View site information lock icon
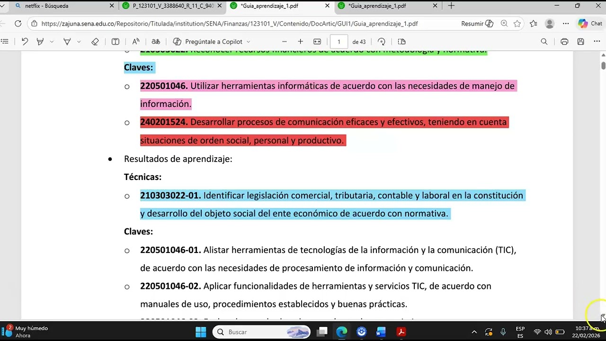The image size is (606, 341). pyautogui.click(x=34, y=24)
